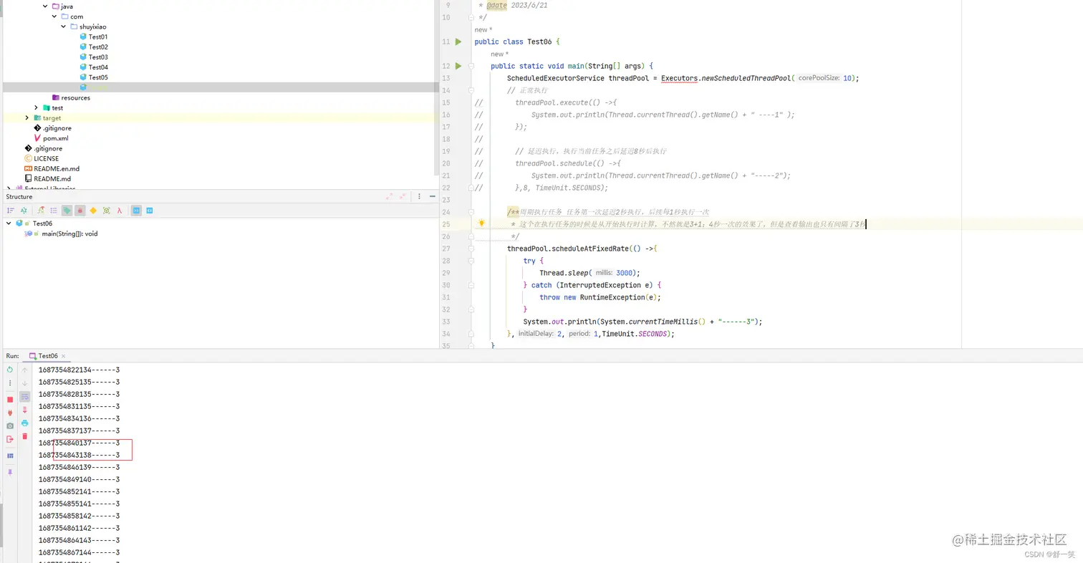Open Test01 class in project tree
Viewport: 1083px width, 563px height.
click(x=94, y=37)
